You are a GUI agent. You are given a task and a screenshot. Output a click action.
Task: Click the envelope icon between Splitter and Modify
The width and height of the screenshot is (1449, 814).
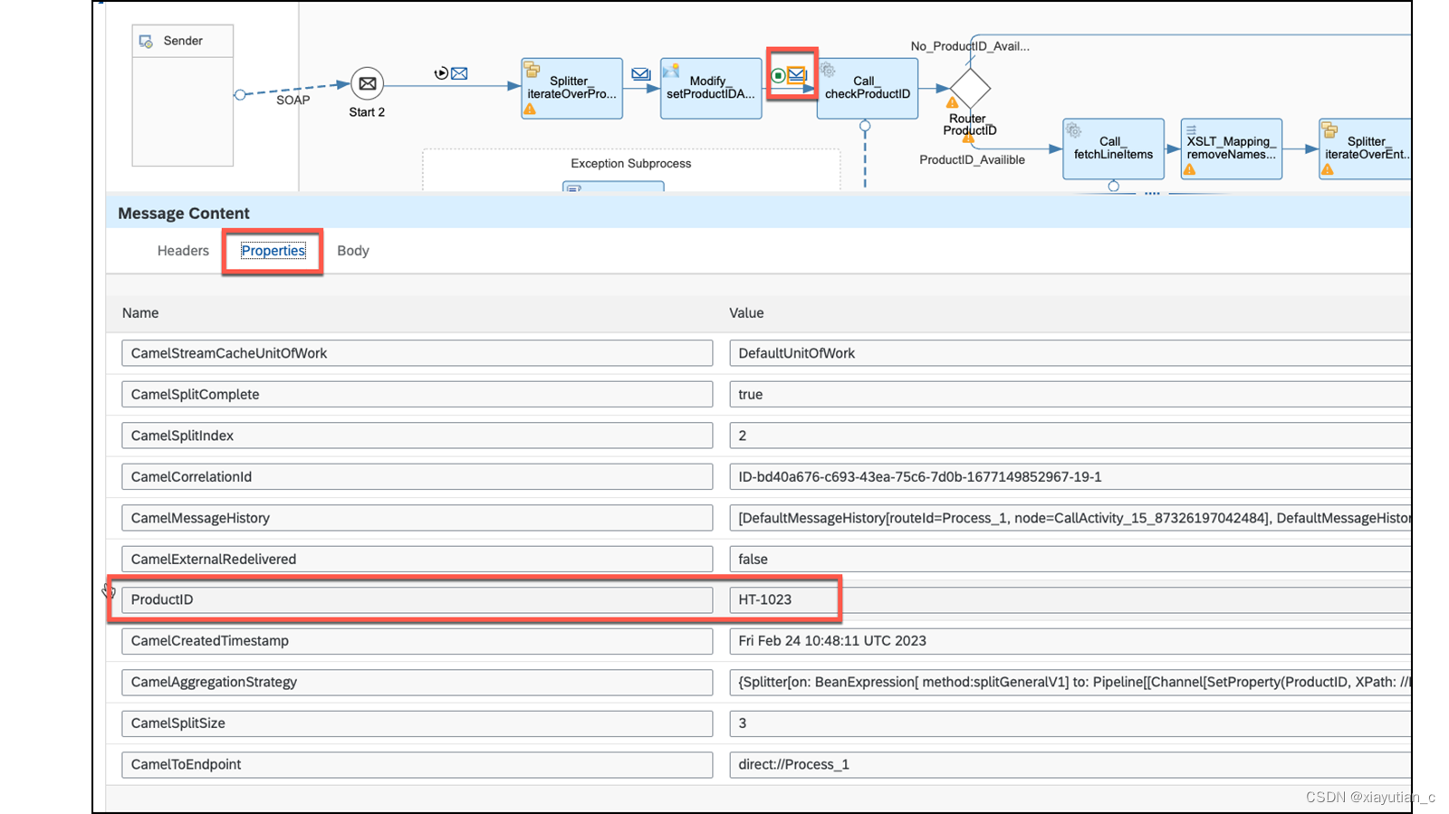(x=640, y=74)
